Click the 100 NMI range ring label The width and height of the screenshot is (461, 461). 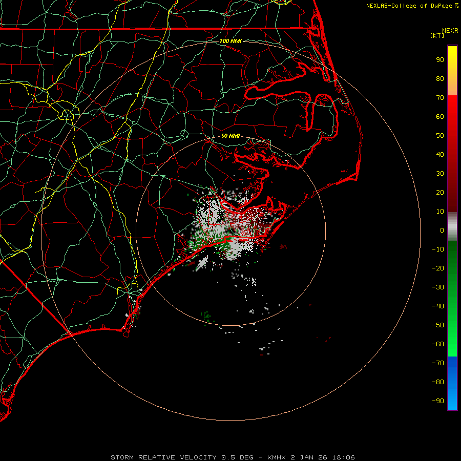tap(230, 41)
